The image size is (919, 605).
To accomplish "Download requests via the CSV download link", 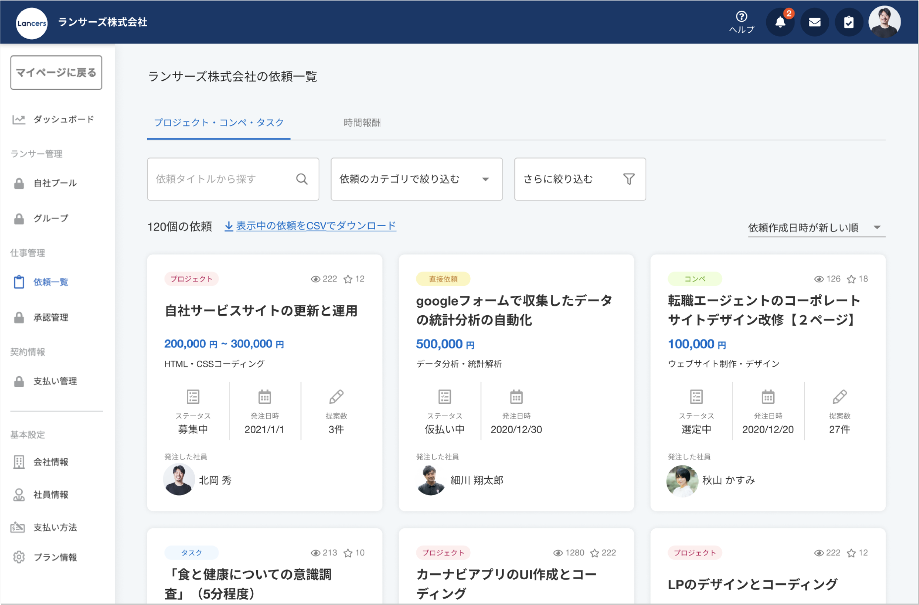I will tap(315, 226).
